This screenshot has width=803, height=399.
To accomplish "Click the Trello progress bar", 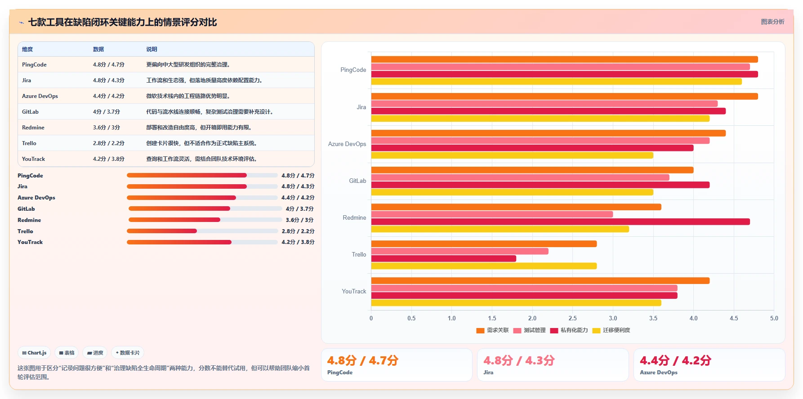I will click(x=202, y=231).
